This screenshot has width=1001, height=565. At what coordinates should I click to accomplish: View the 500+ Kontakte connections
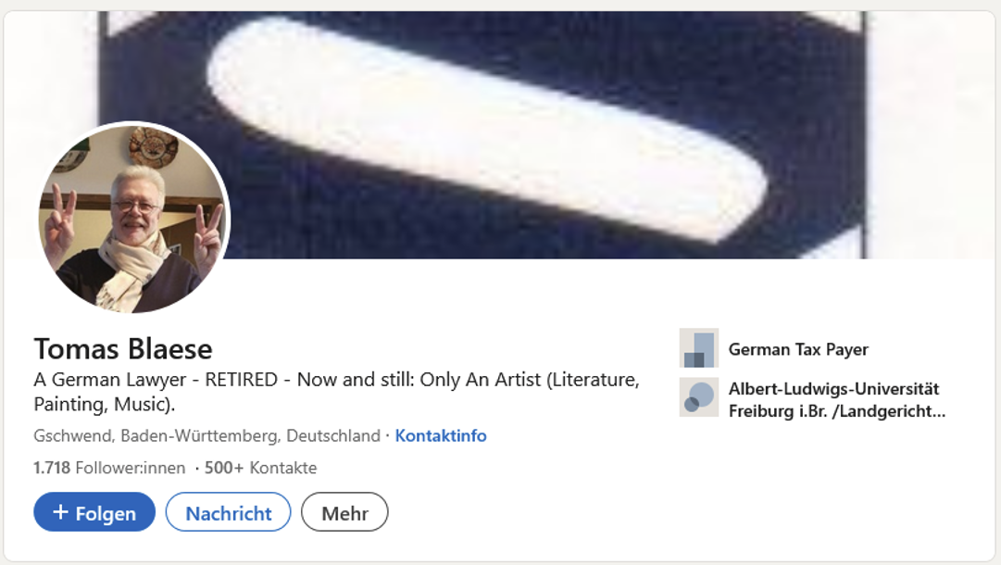click(x=260, y=468)
